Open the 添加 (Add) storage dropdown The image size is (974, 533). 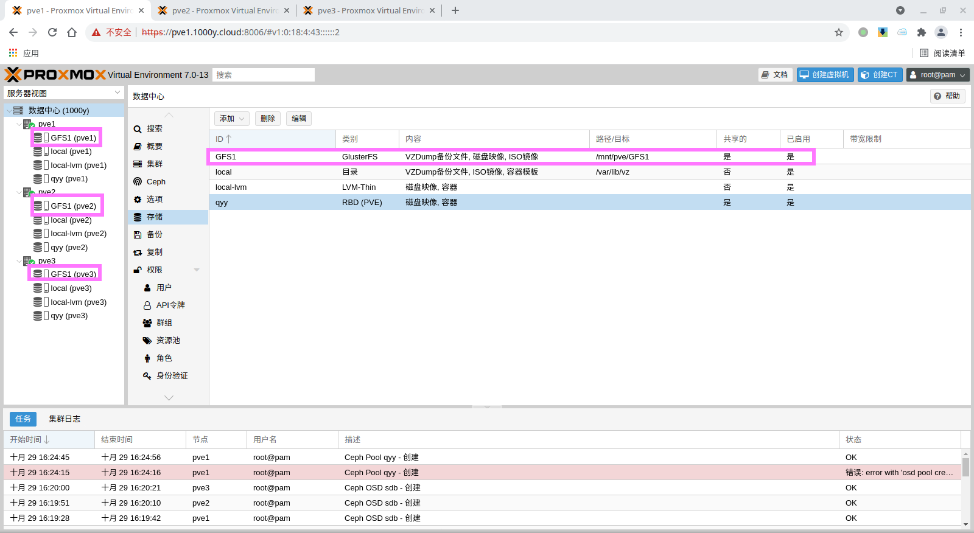[232, 119]
